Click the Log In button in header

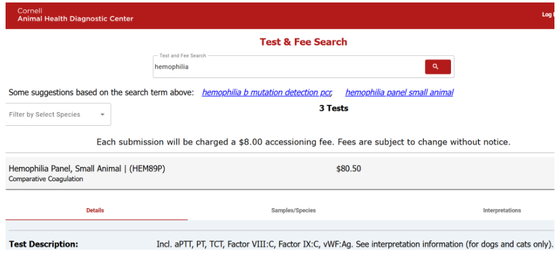pyautogui.click(x=548, y=14)
